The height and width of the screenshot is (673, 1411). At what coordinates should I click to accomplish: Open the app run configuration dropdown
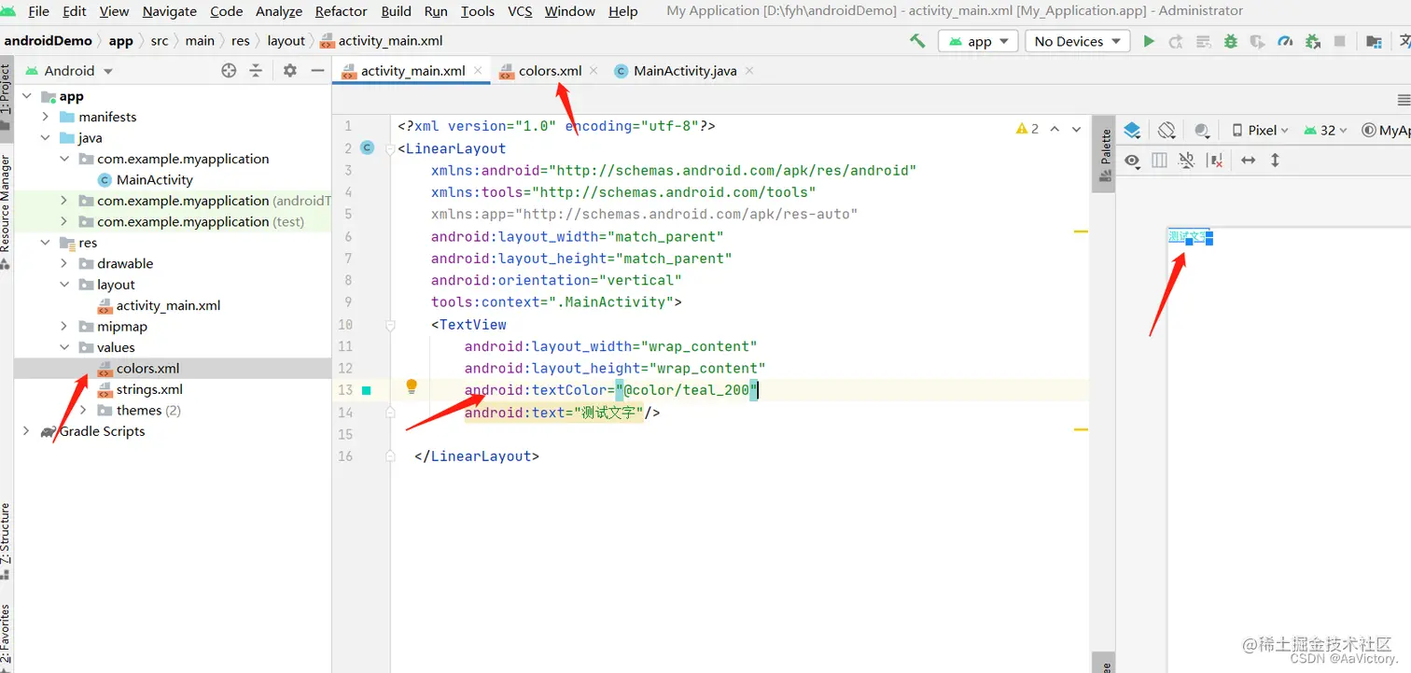click(x=978, y=41)
